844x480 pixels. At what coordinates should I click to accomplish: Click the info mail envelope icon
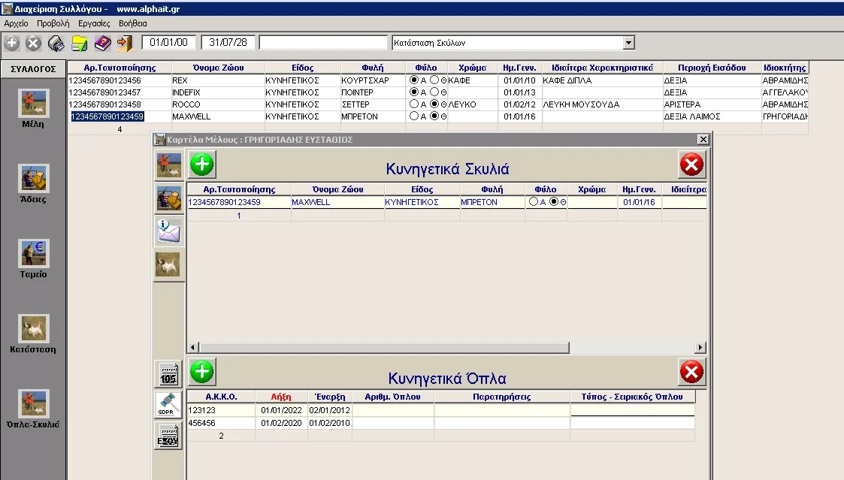click(x=168, y=231)
